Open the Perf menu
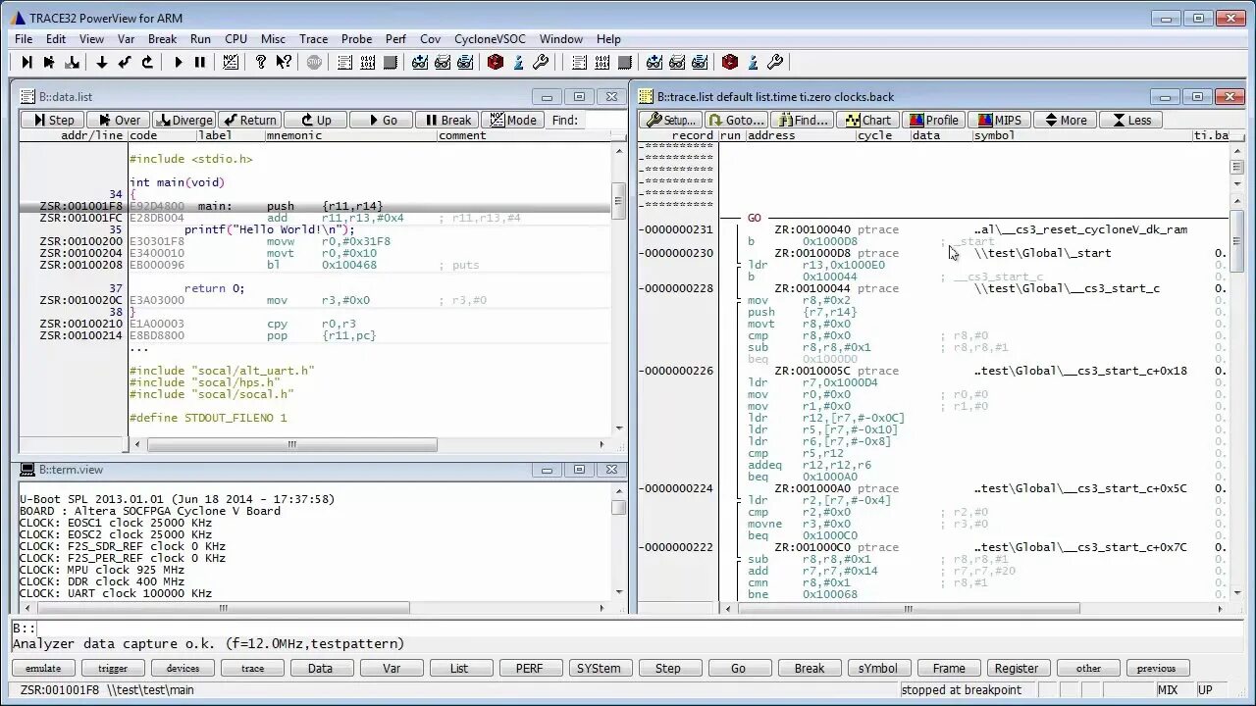Viewport: 1256px width, 706px height. [x=395, y=39]
